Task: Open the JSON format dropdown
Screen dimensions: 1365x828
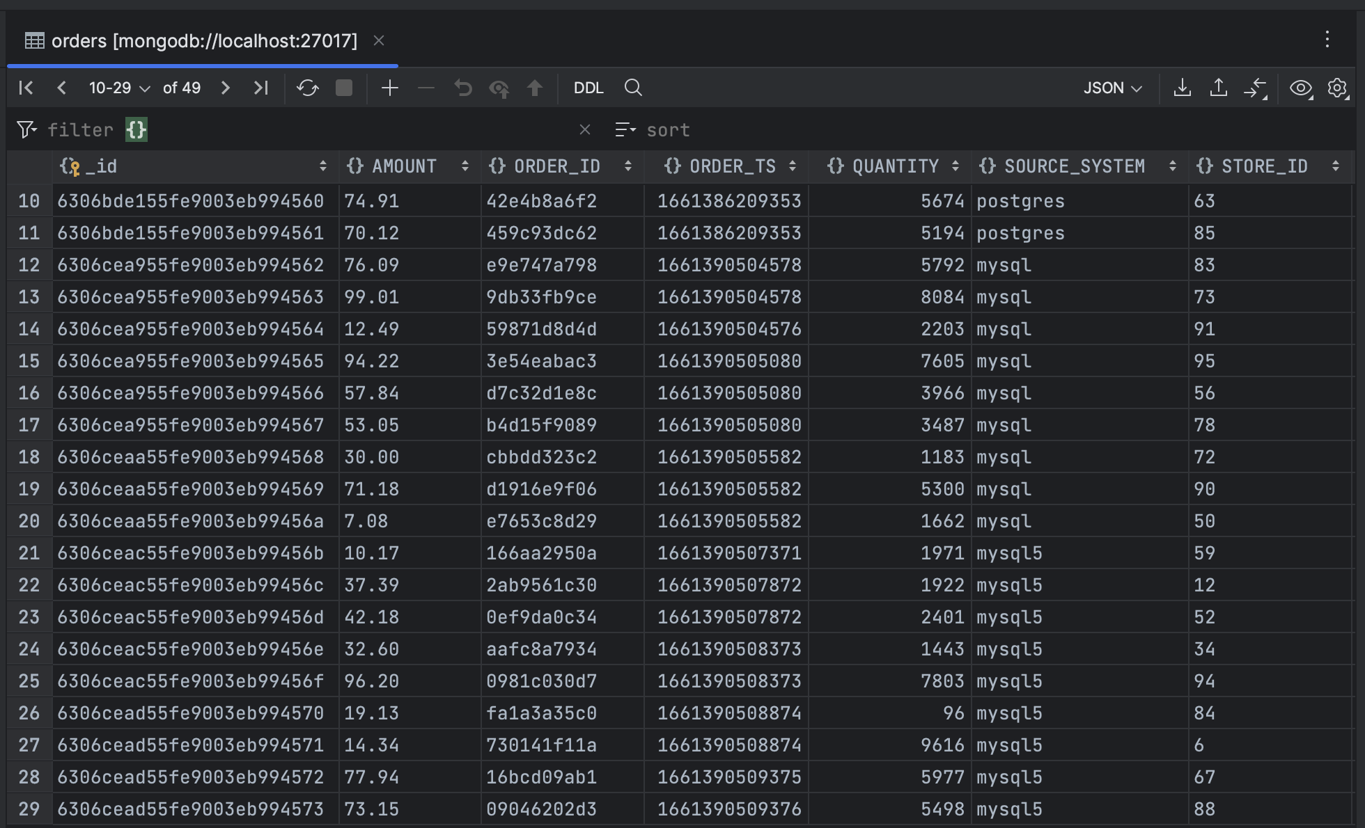Action: pyautogui.click(x=1112, y=88)
